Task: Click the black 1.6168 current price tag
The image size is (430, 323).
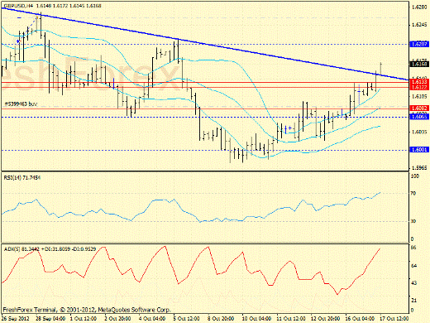Action: (419, 65)
